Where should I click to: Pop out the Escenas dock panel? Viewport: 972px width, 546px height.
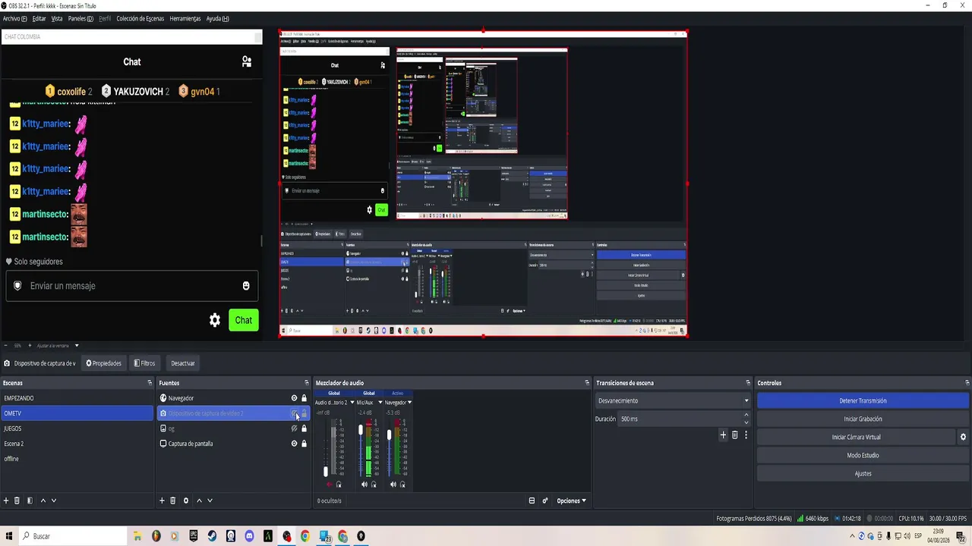(x=150, y=383)
